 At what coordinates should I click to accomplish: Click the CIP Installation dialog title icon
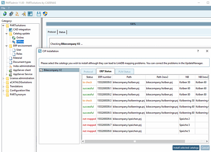pyautogui.click(x=40, y=51)
